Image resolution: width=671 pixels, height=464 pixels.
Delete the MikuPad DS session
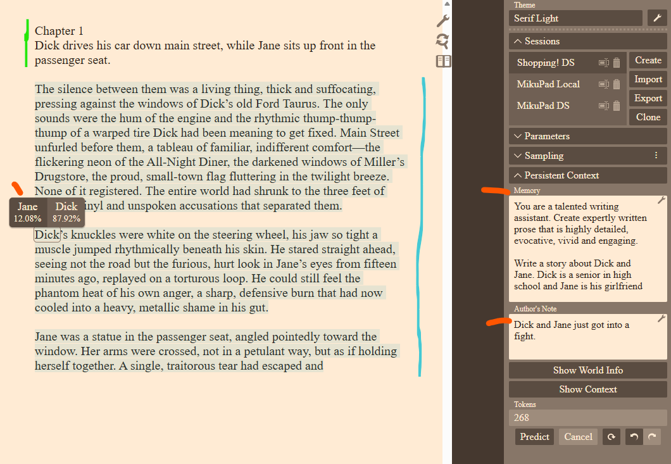617,106
